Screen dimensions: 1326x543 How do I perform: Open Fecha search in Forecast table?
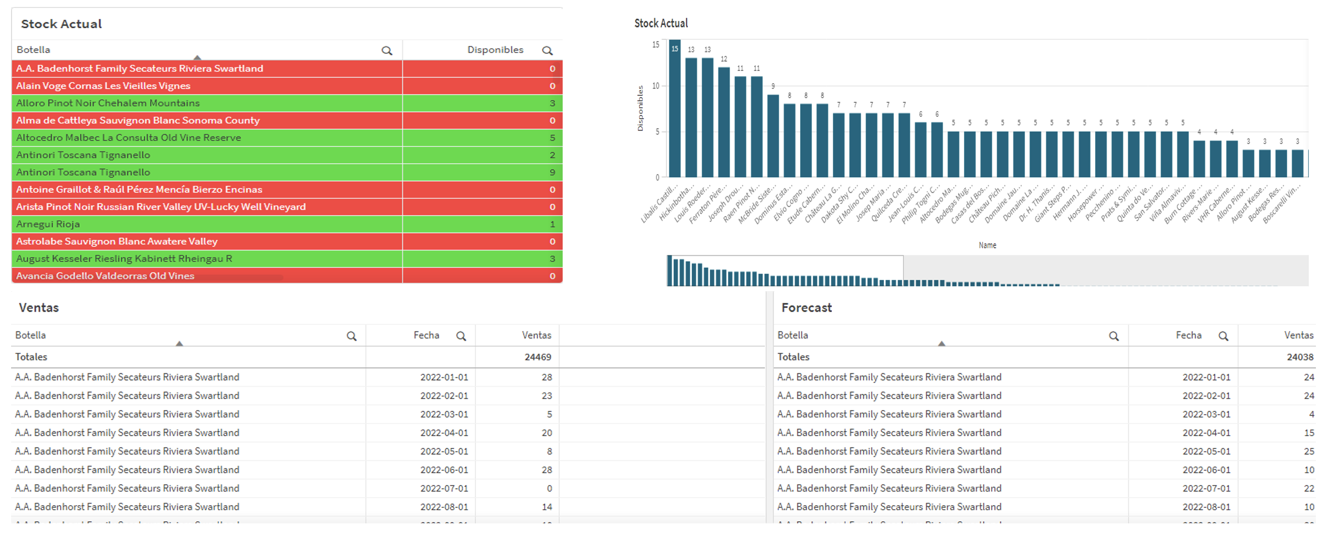(x=1224, y=336)
